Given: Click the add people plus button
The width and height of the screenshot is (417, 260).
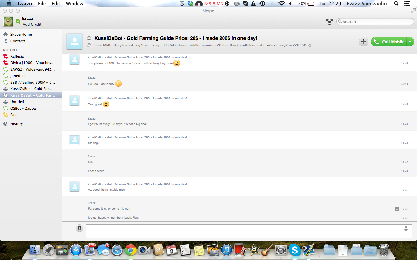Looking at the screenshot, I should click(364, 42).
